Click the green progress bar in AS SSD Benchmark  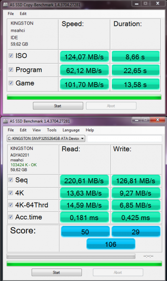click(84, 263)
